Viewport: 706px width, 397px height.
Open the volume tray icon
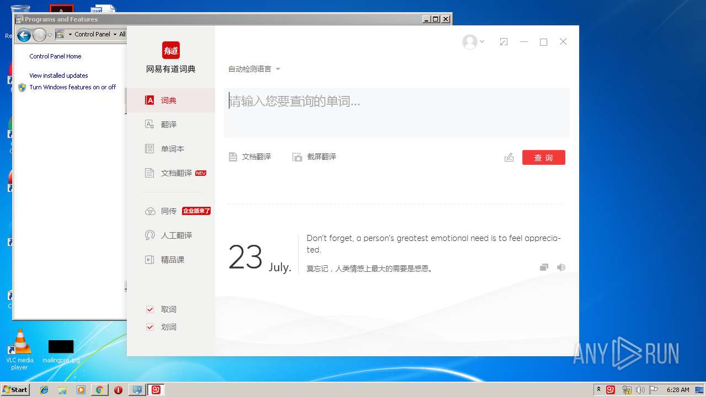coord(640,390)
